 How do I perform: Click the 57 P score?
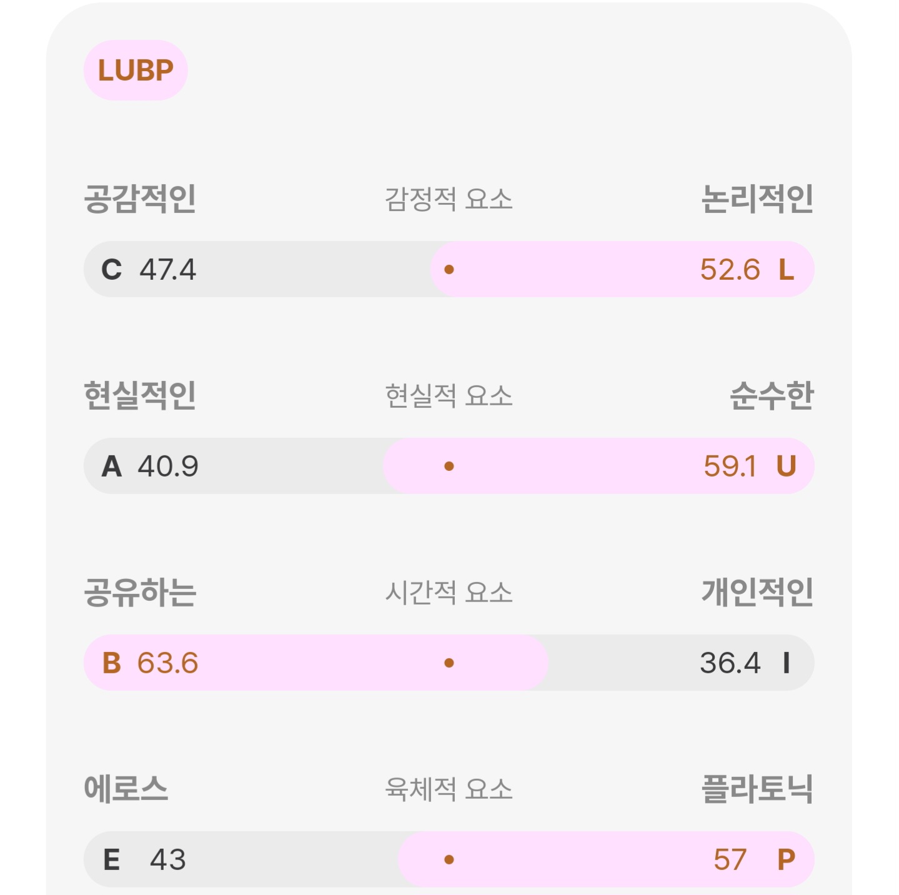click(754, 860)
